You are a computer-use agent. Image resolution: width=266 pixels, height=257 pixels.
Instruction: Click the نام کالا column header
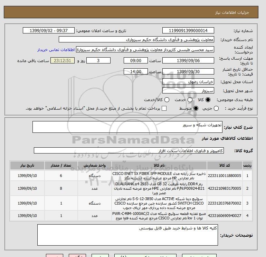159,166
